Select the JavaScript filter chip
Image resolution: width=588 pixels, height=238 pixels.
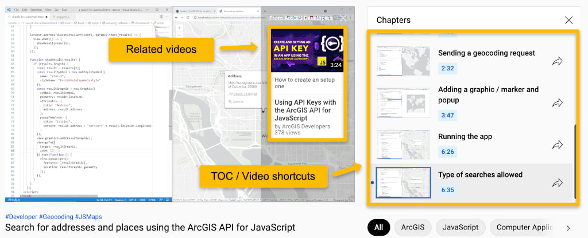(x=460, y=227)
